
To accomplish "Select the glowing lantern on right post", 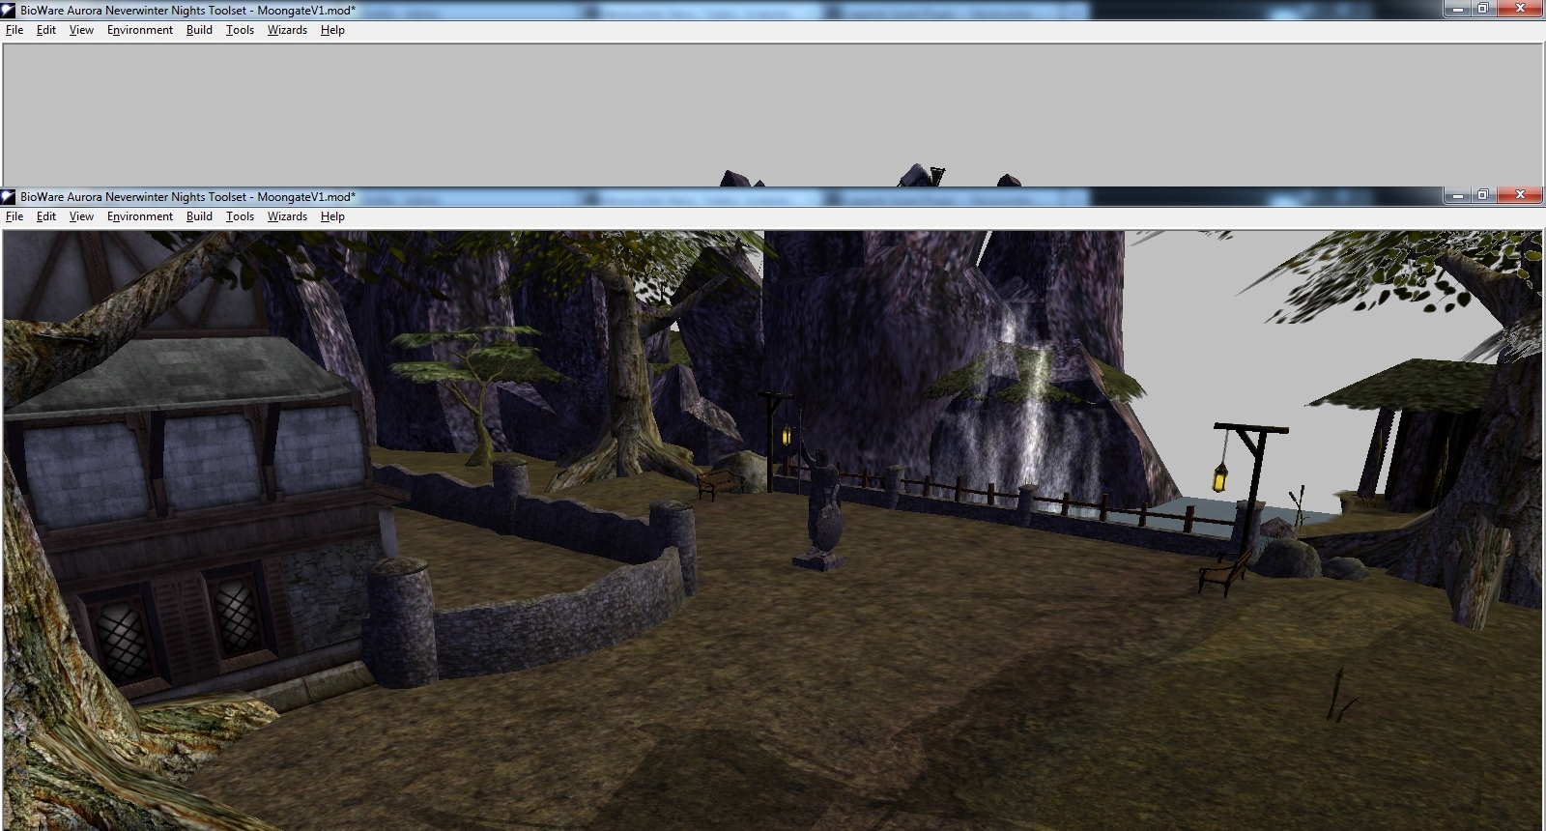I will pos(1222,474).
